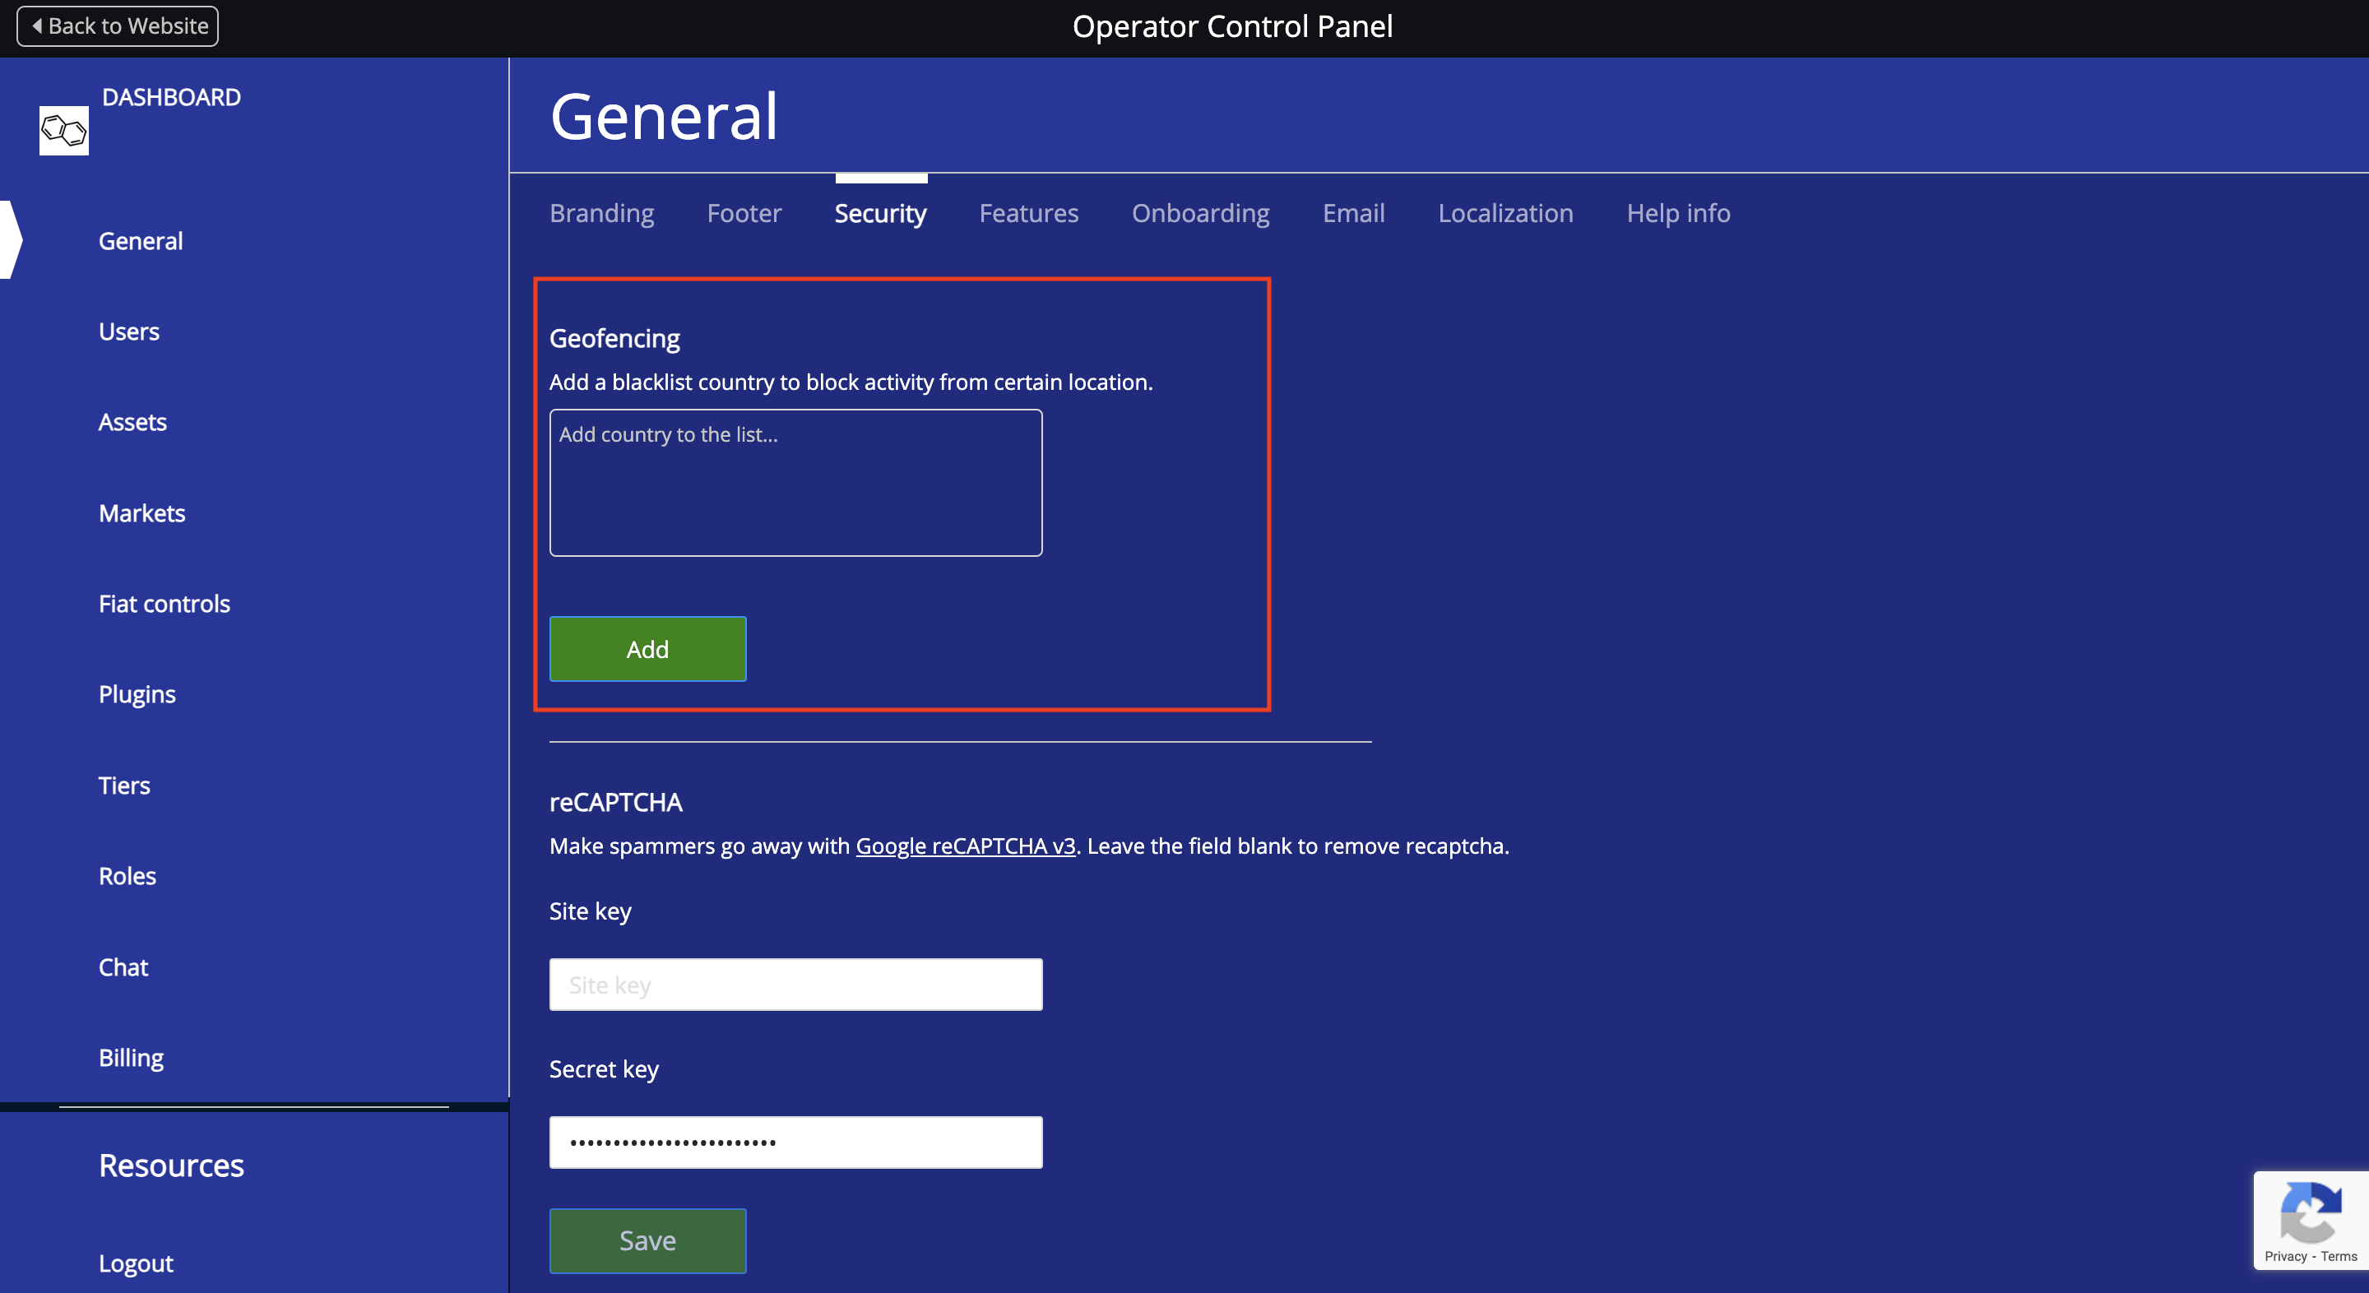Navigate to Fiat controls section
The image size is (2369, 1293).
(164, 605)
